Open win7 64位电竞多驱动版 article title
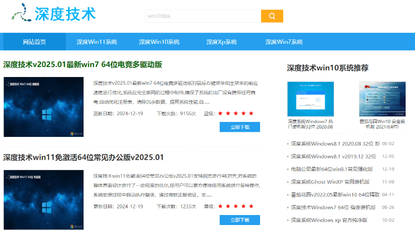This screenshot has height=230, width=415. [x=82, y=65]
